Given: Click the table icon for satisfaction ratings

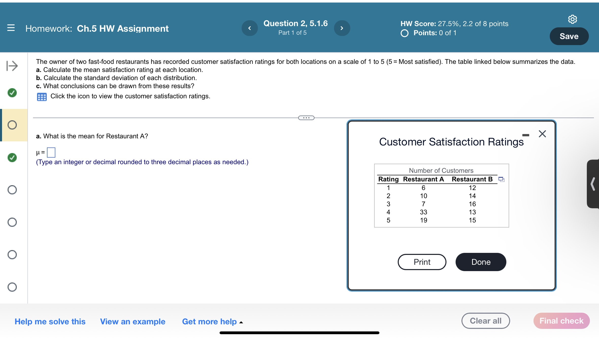Looking at the screenshot, I should click(42, 97).
